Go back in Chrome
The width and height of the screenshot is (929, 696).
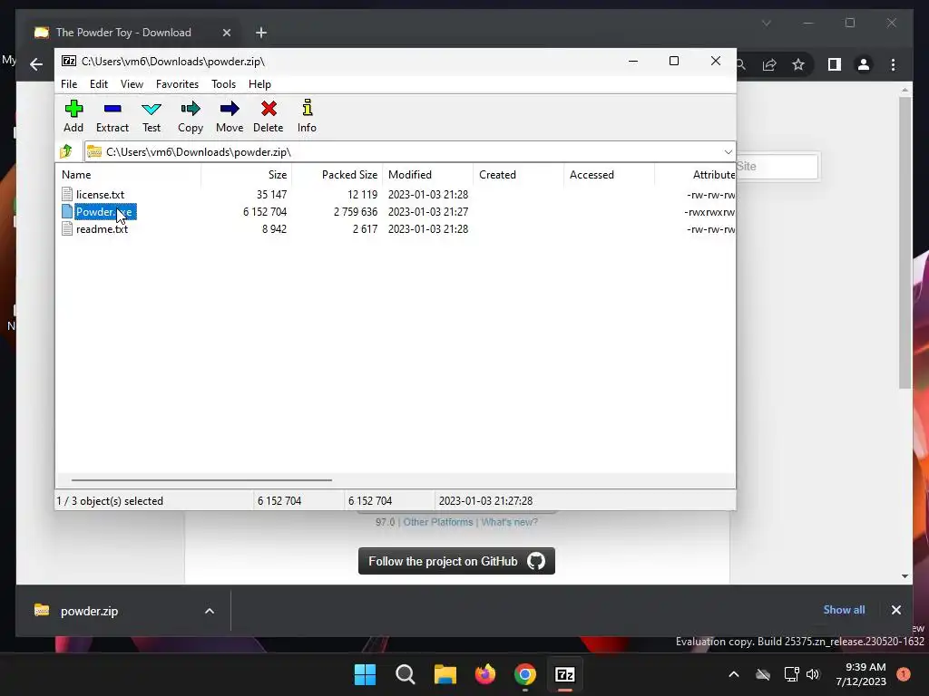36,64
